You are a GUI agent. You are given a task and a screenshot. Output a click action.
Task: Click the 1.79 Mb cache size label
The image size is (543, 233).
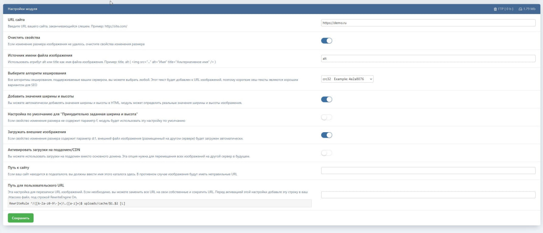(529, 9)
